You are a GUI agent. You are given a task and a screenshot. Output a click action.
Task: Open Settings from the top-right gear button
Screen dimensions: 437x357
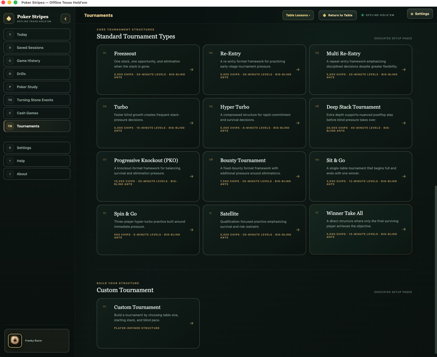[420, 14]
